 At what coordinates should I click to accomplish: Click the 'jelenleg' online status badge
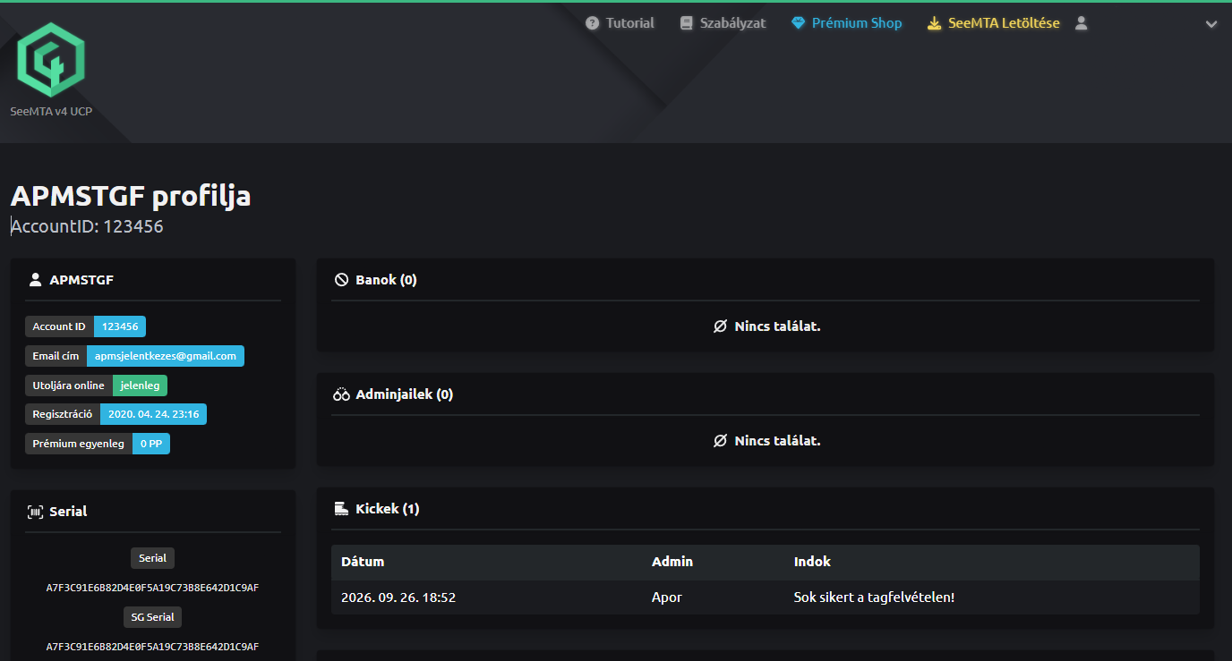click(x=140, y=386)
